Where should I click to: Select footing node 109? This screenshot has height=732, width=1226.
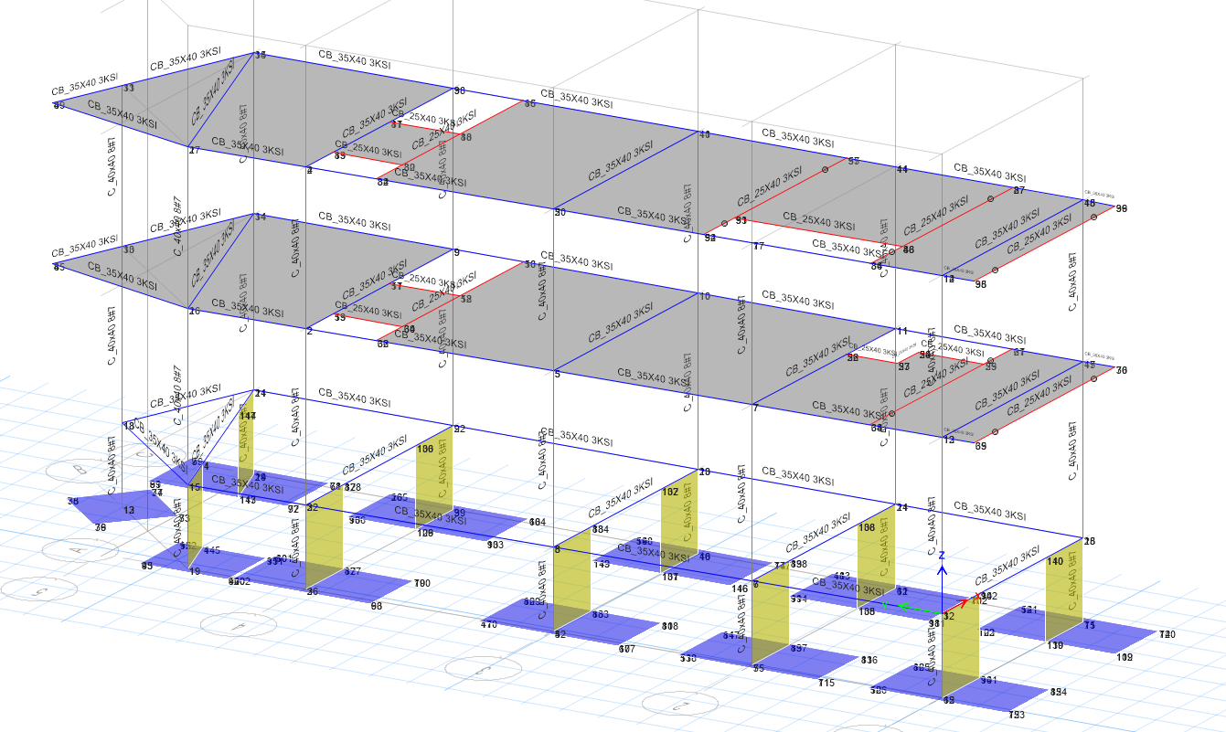tap(1125, 657)
